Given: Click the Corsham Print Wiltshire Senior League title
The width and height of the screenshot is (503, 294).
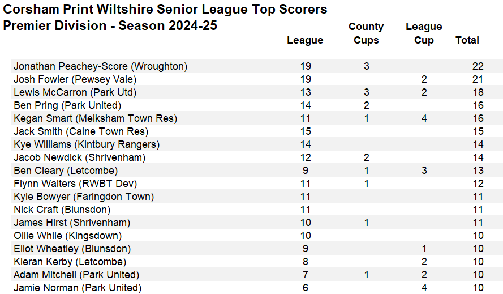Looking at the screenshot, I should (x=165, y=10).
